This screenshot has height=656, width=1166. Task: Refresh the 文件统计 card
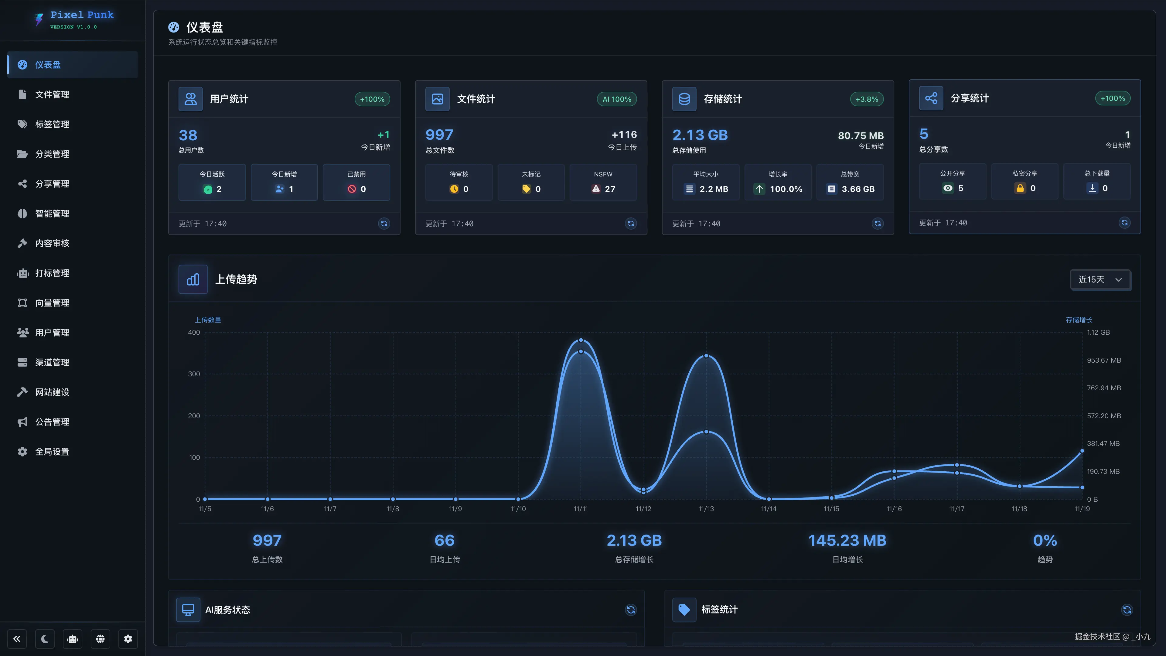click(631, 223)
